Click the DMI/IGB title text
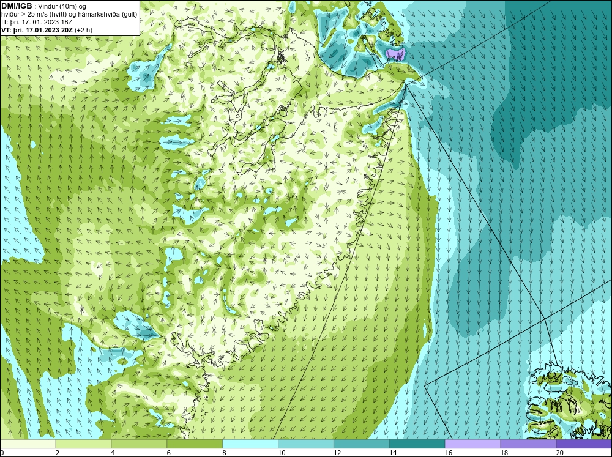Image resolution: width=612 pixels, height=457 pixels. (17, 6)
